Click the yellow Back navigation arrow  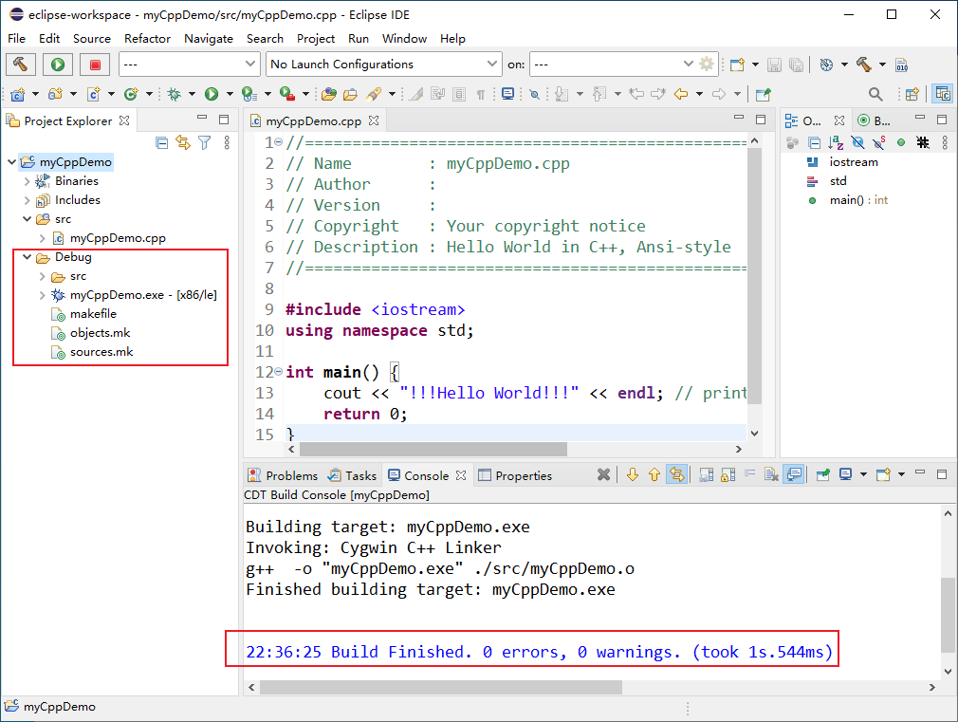pos(681,94)
